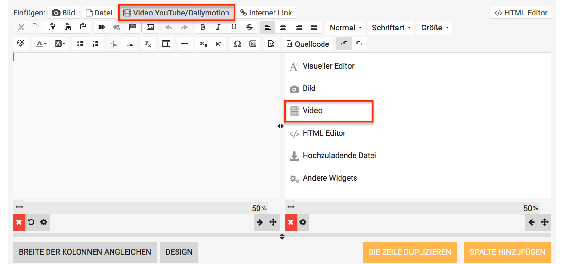Click Die Zeile duplizieren button
The height and width of the screenshot is (264, 565).
click(x=409, y=252)
